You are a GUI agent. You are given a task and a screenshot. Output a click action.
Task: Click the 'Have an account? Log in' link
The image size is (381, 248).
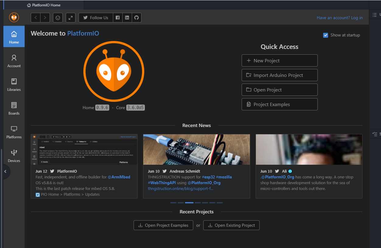point(340,18)
